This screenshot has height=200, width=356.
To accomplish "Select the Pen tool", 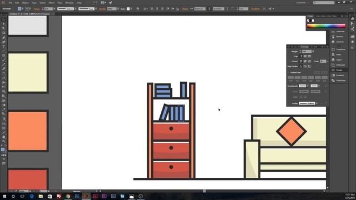I will tap(3, 38).
